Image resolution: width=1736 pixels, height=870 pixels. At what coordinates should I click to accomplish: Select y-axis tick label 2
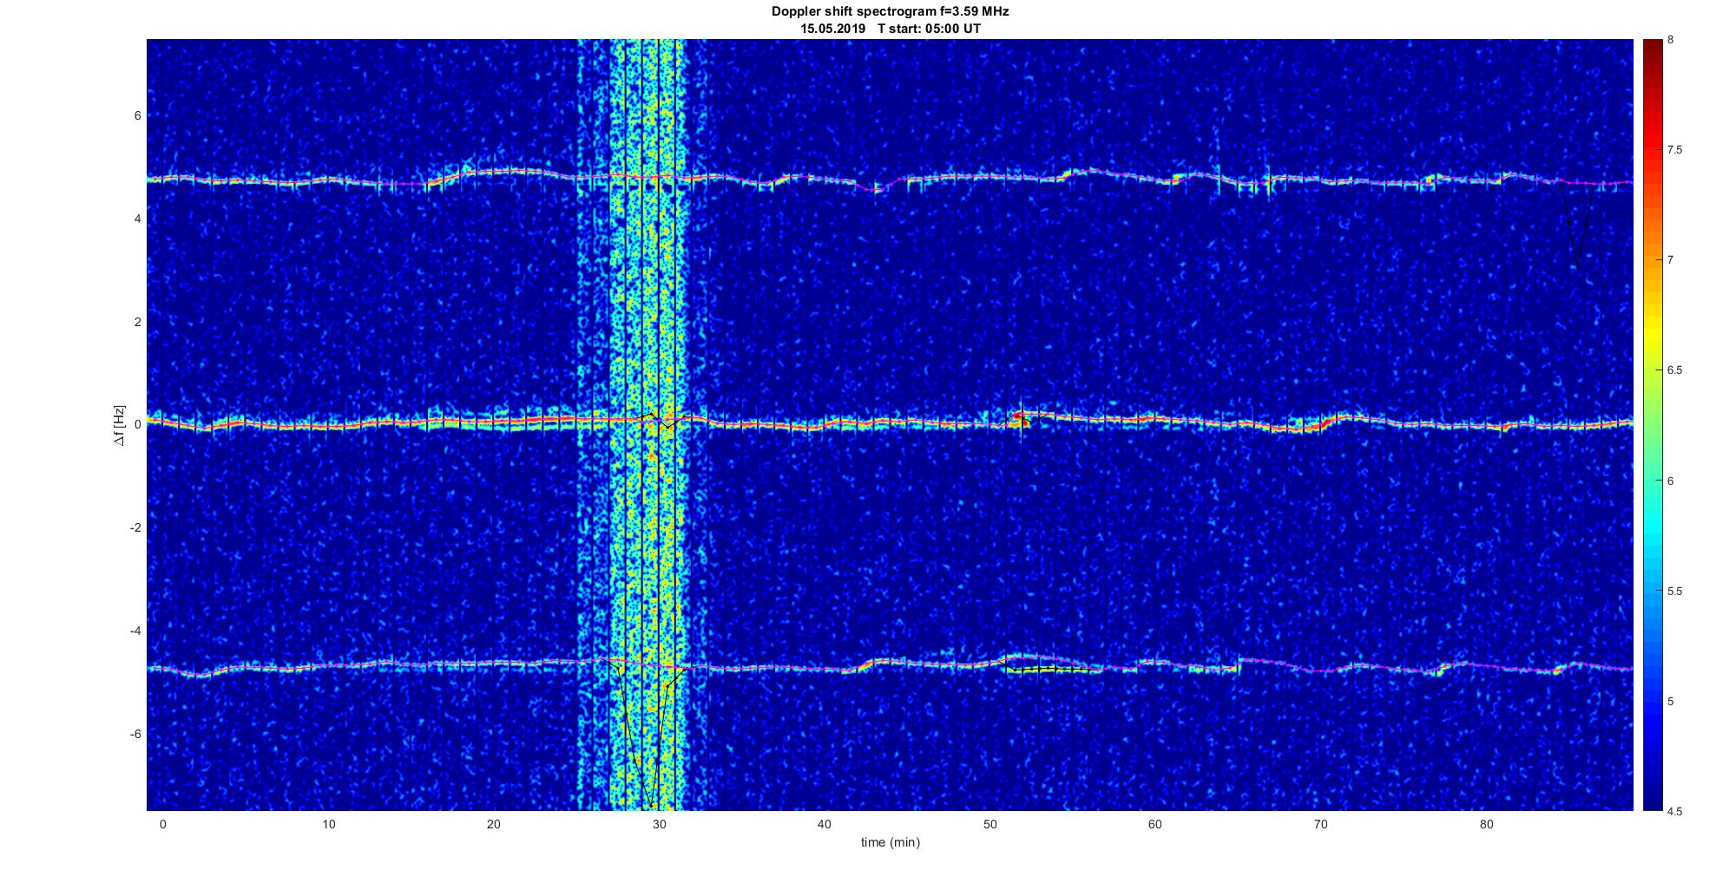click(x=137, y=322)
